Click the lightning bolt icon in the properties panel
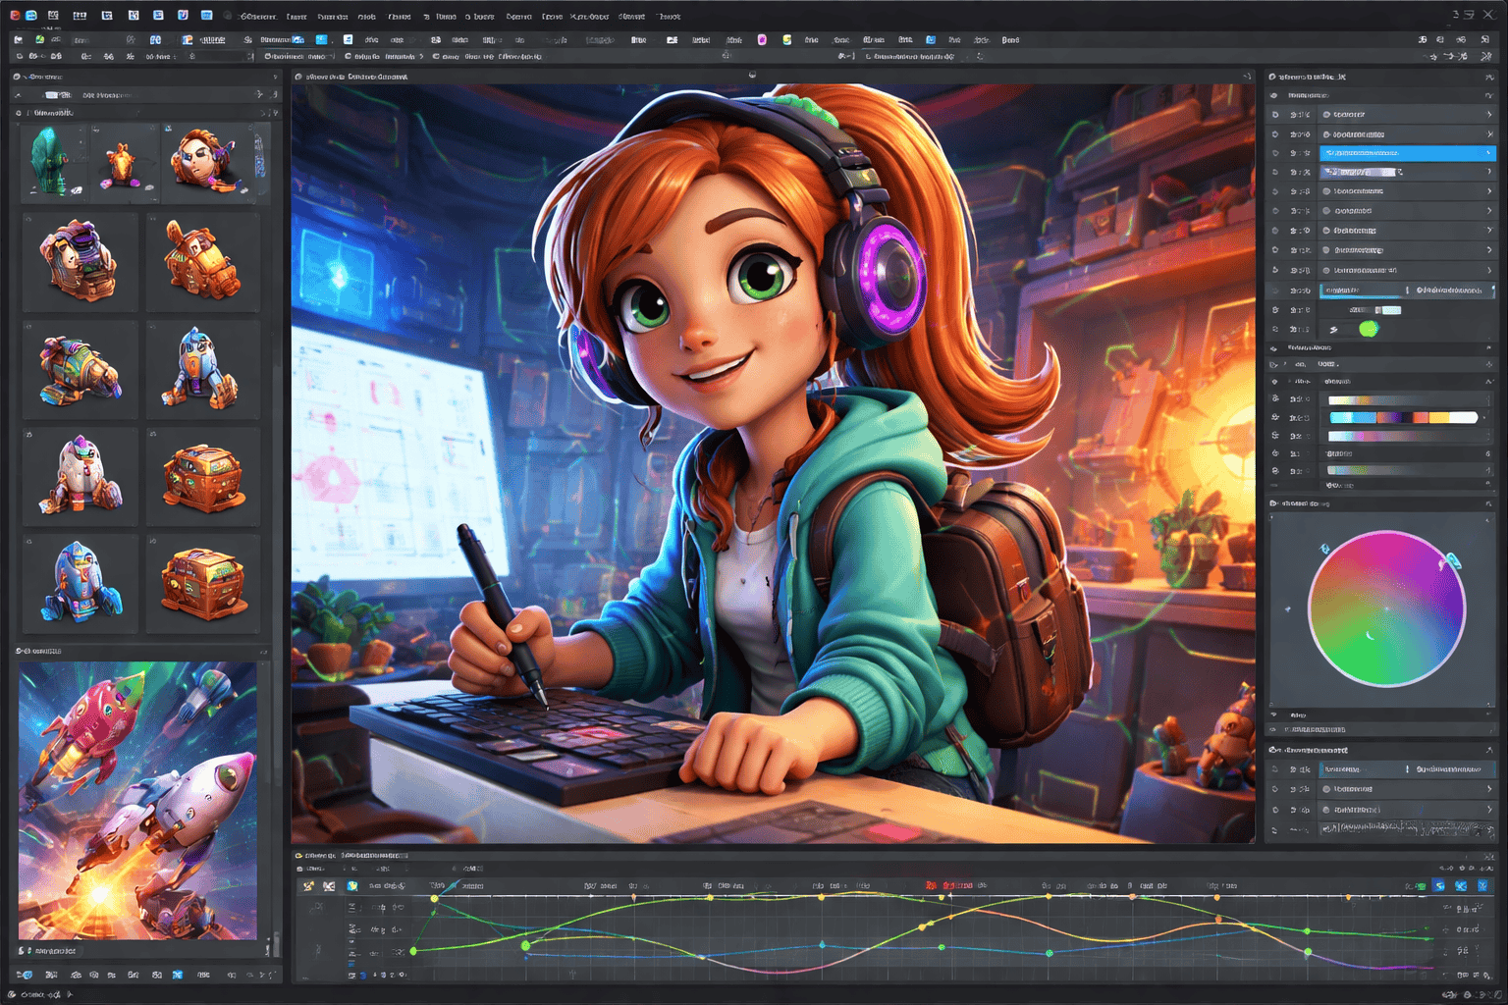This screenshot has height=1005, width=1508. tap(1335, 329)
